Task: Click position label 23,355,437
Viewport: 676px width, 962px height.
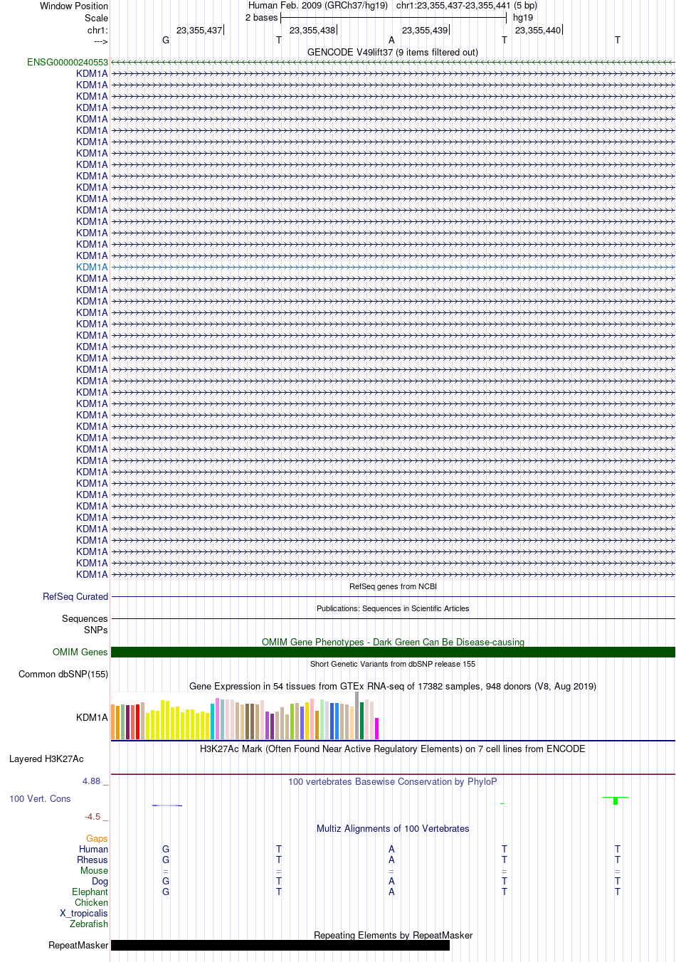Action: click(x=199, y=31)
